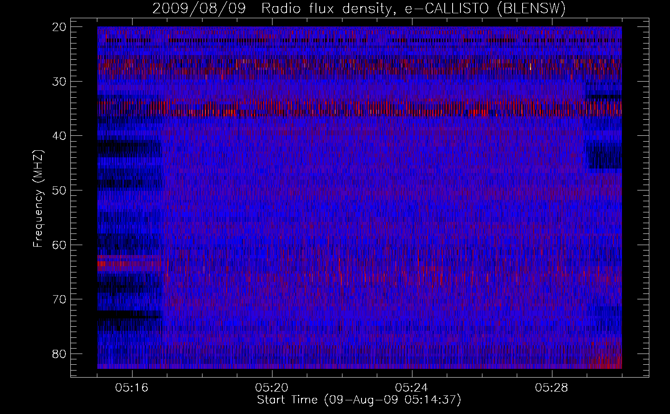
Task: Click the 60 frequency tick label
Action: point(60,245)
